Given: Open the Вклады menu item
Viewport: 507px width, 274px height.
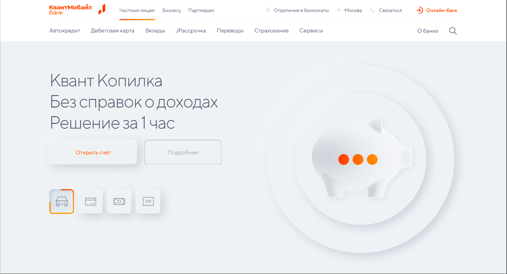Looking at the screenshot, I should [x=155, y=31].
